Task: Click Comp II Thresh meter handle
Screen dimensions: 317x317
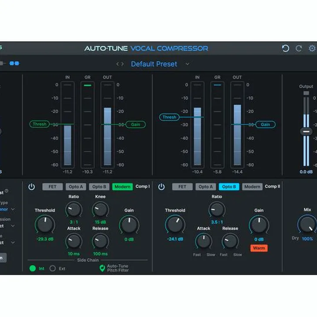Action: (x=170, y=117)
